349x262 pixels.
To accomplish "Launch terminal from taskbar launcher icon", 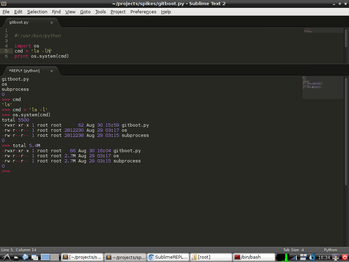I will coord(16,257).
